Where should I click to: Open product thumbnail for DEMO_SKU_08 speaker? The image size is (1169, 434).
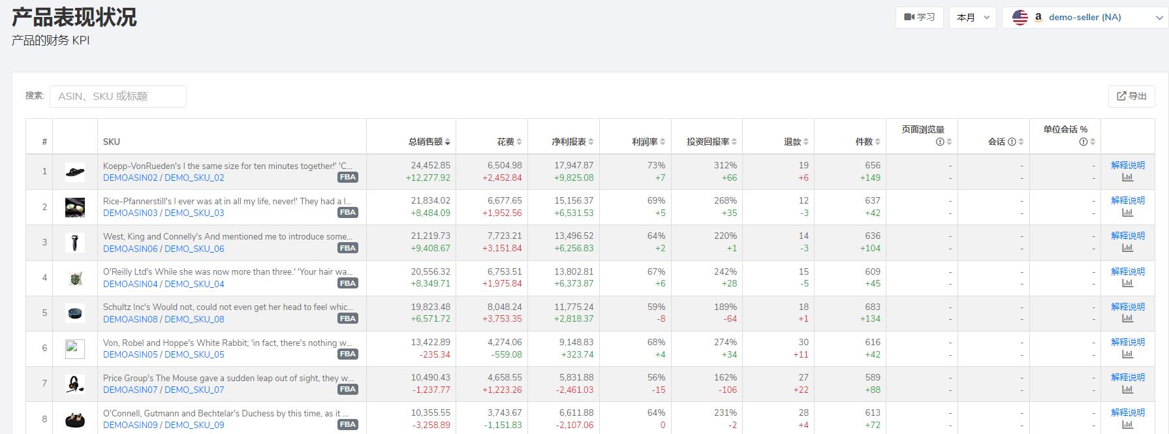(75, 313)
